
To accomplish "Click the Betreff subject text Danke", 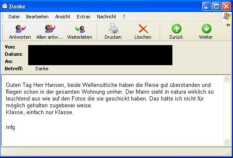I will (42, 69).
